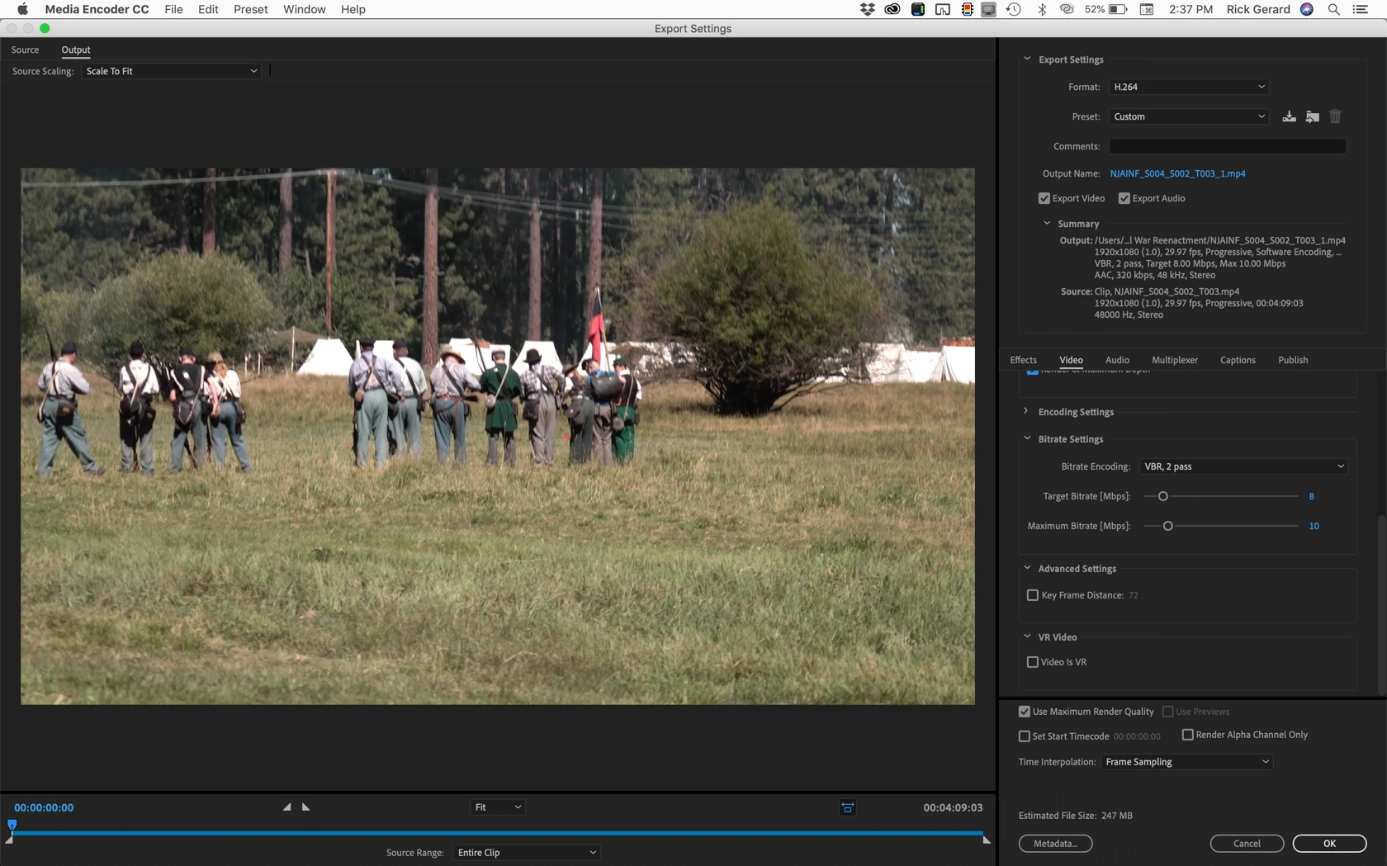Open Creative Cloud menu bar icon
The image size is (1387, 866).
click(892, 9)
